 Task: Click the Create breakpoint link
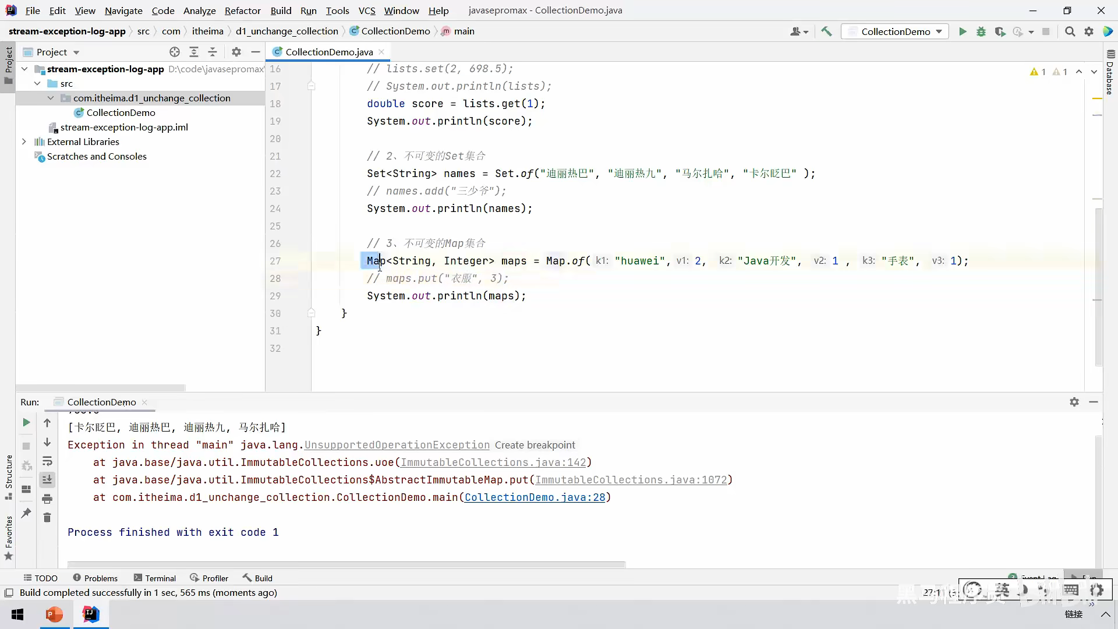point(535,444)
